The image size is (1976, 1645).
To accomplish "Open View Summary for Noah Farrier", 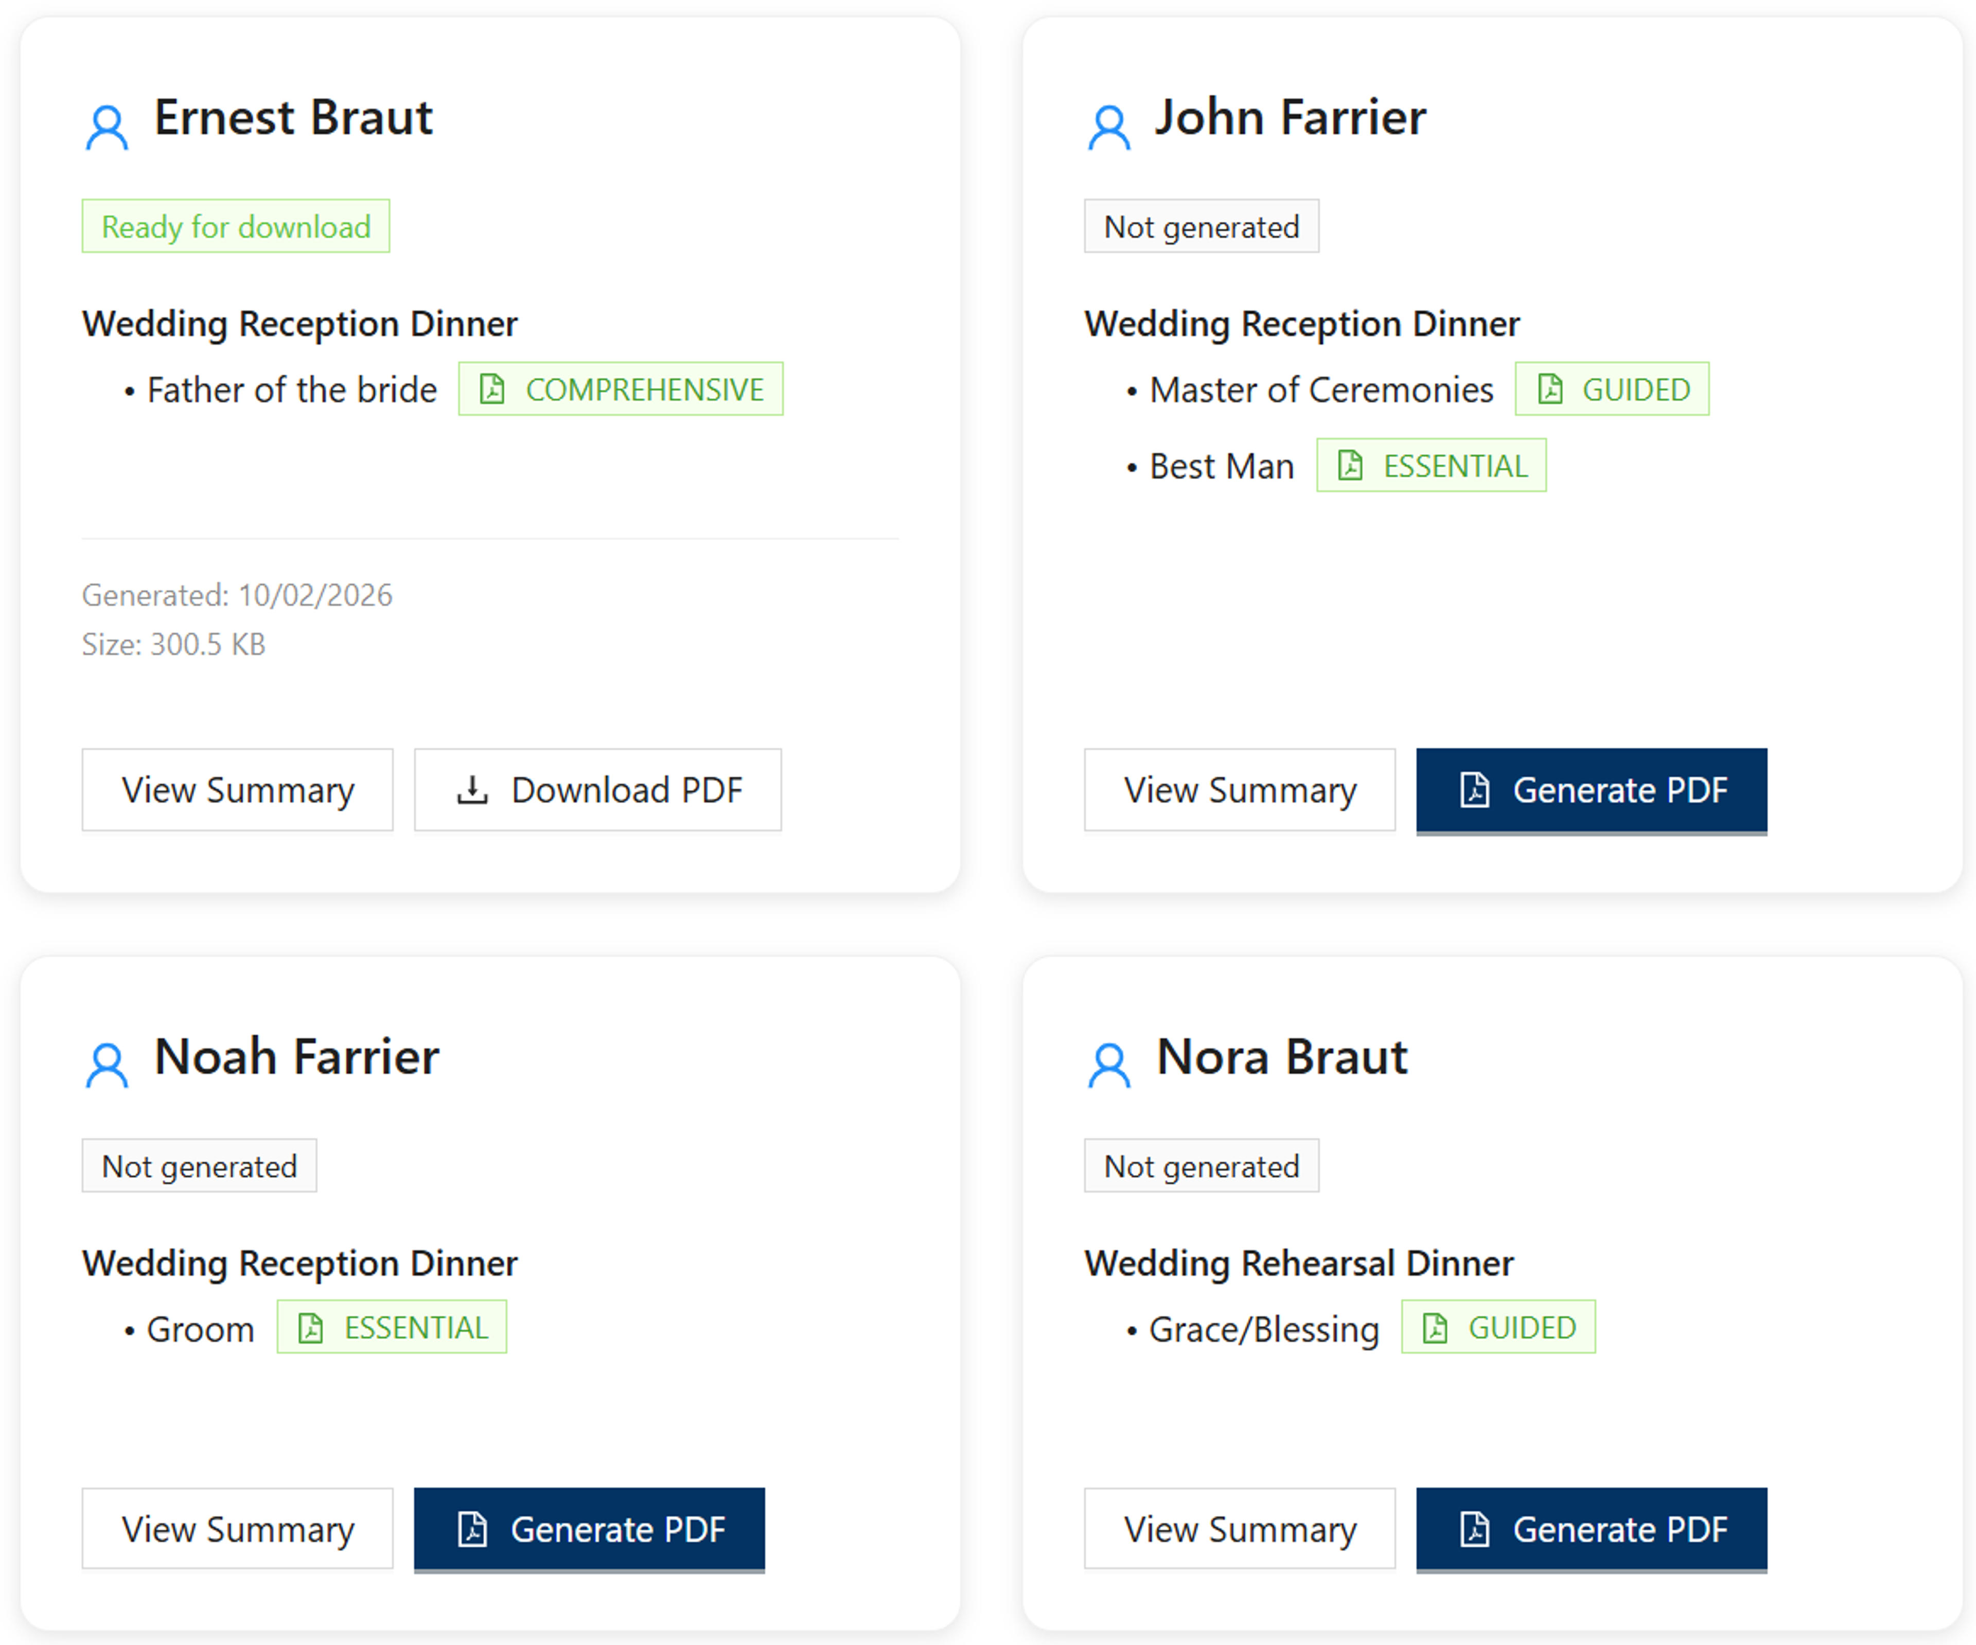I will [237, 1528].
